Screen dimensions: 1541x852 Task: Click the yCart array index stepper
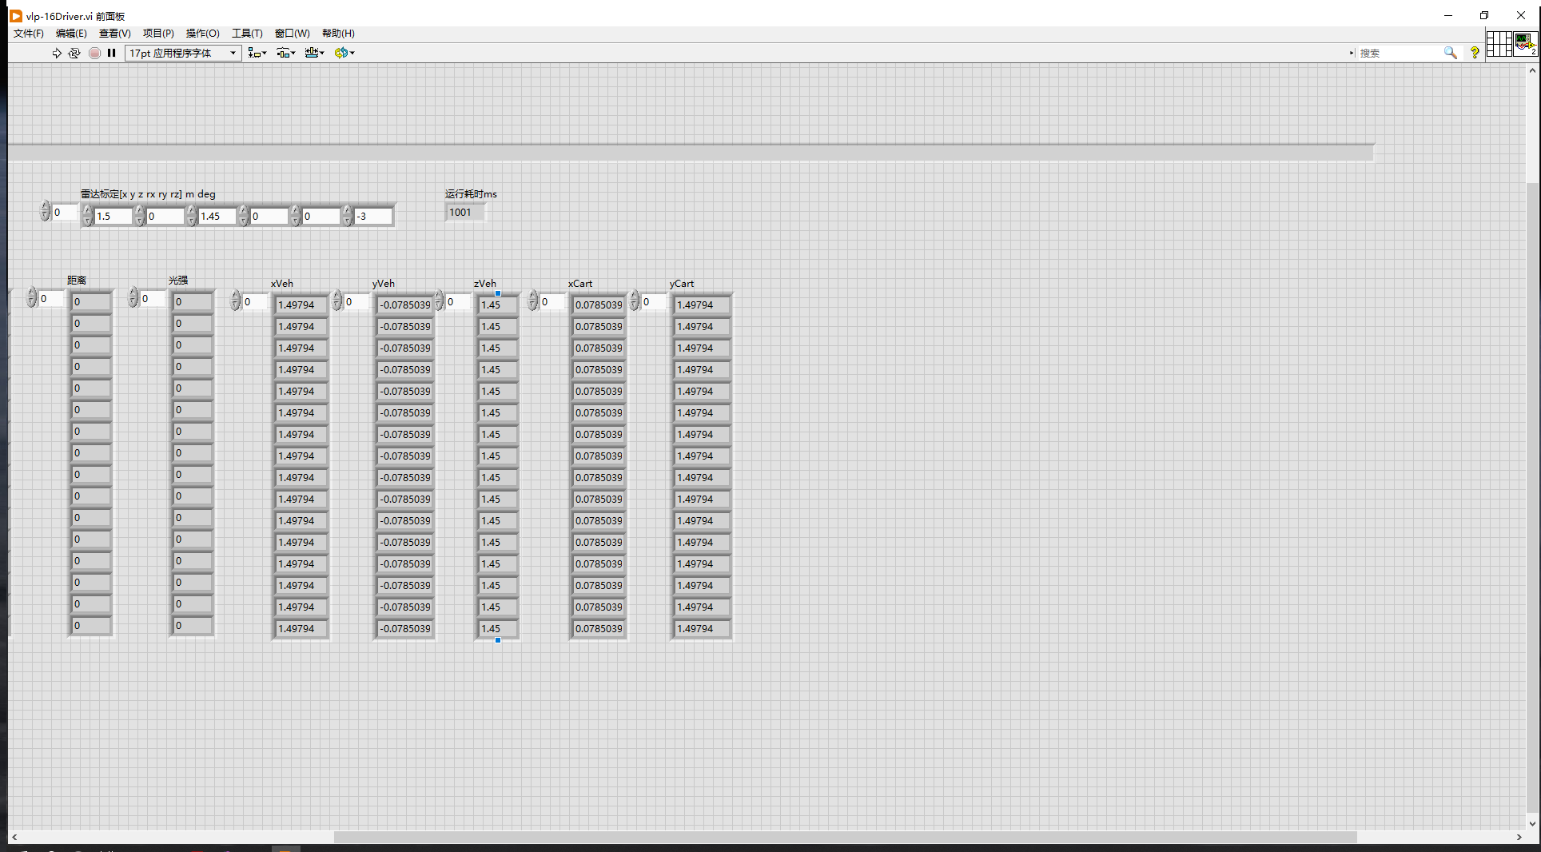(x=634, y=301)
